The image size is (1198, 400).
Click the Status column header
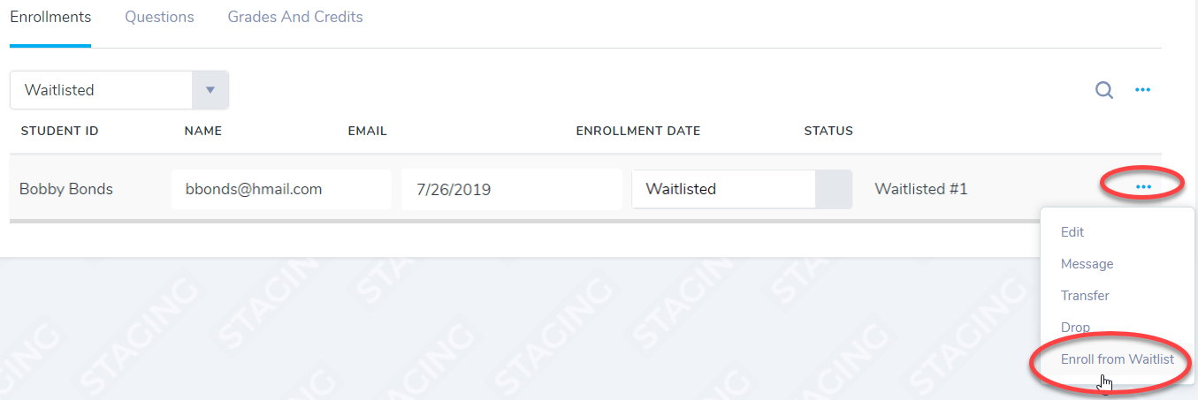(x=828, y=131)
